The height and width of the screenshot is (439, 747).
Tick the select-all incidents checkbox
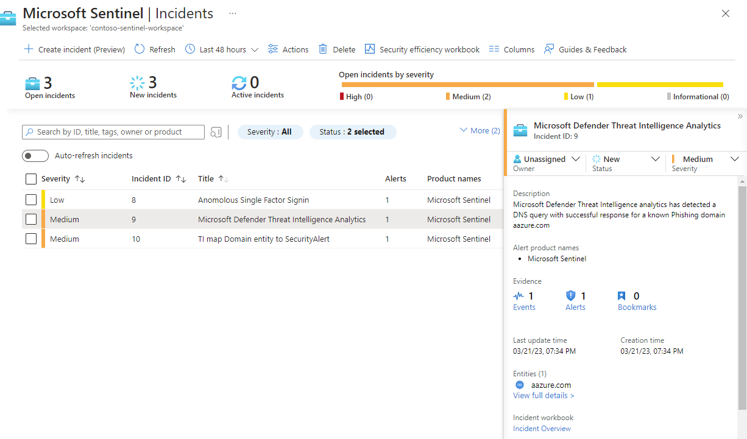click(x=31, y=179)
